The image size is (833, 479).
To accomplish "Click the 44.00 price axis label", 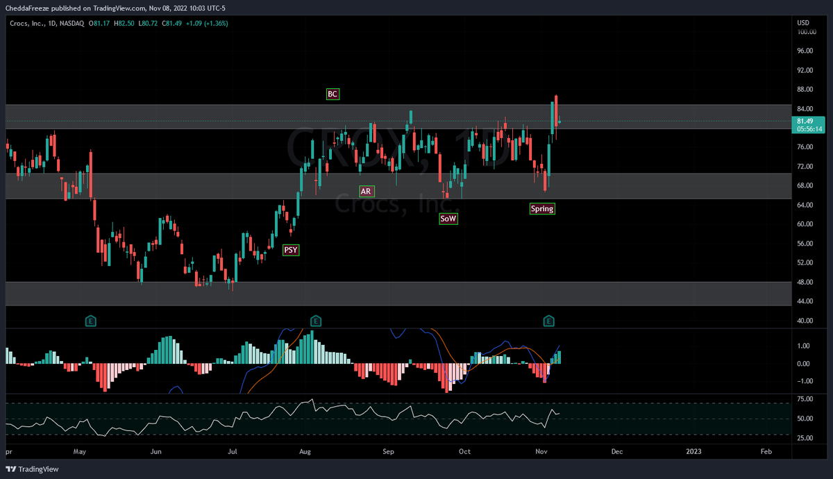I will point(805,301).
